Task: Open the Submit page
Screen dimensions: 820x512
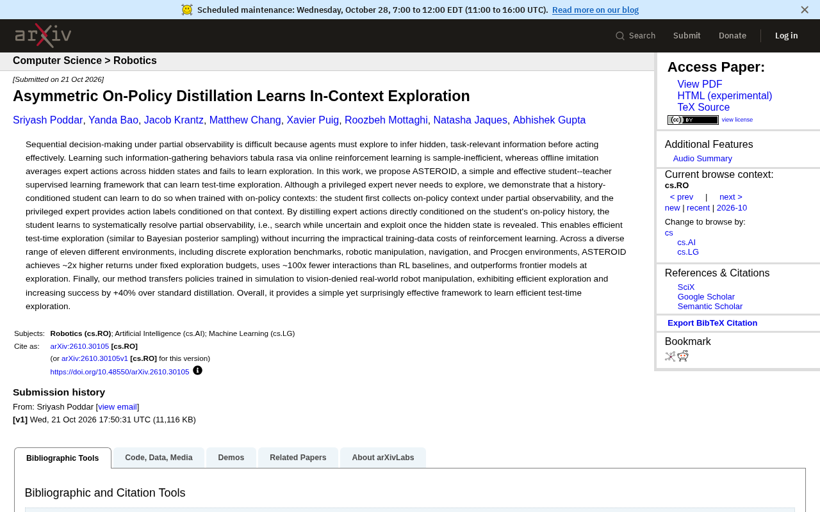Action: coord(687,36)
